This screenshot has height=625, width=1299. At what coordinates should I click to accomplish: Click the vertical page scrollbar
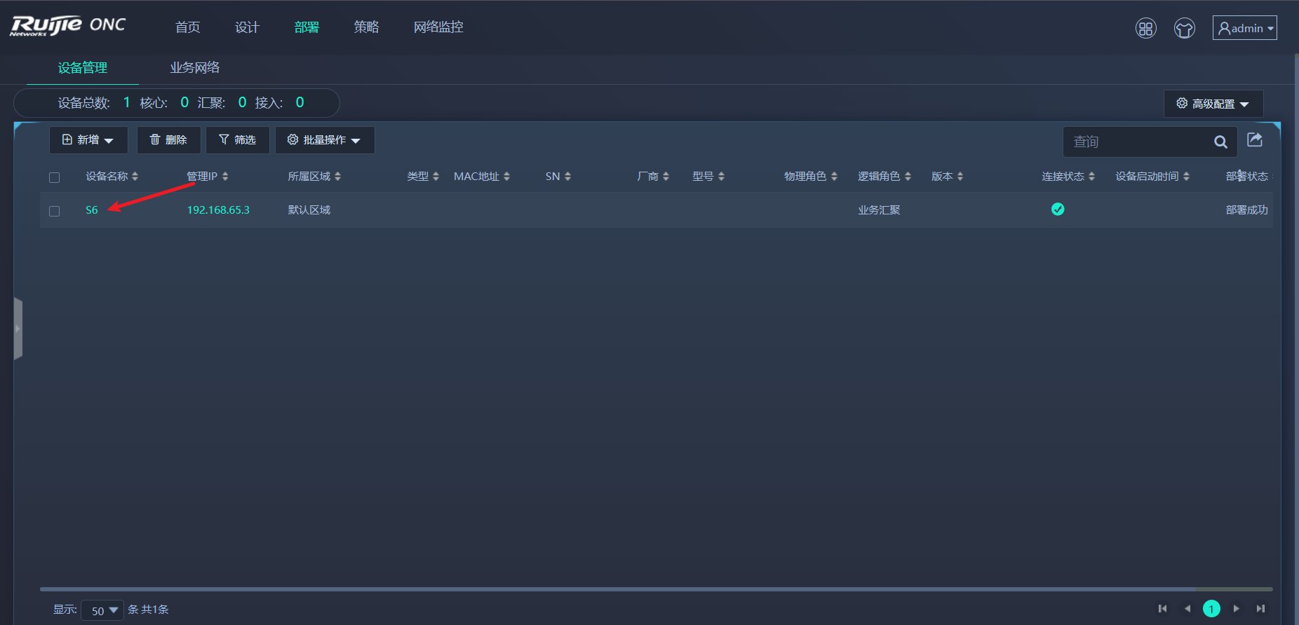pyautogui.click(x=1296, y=340)
